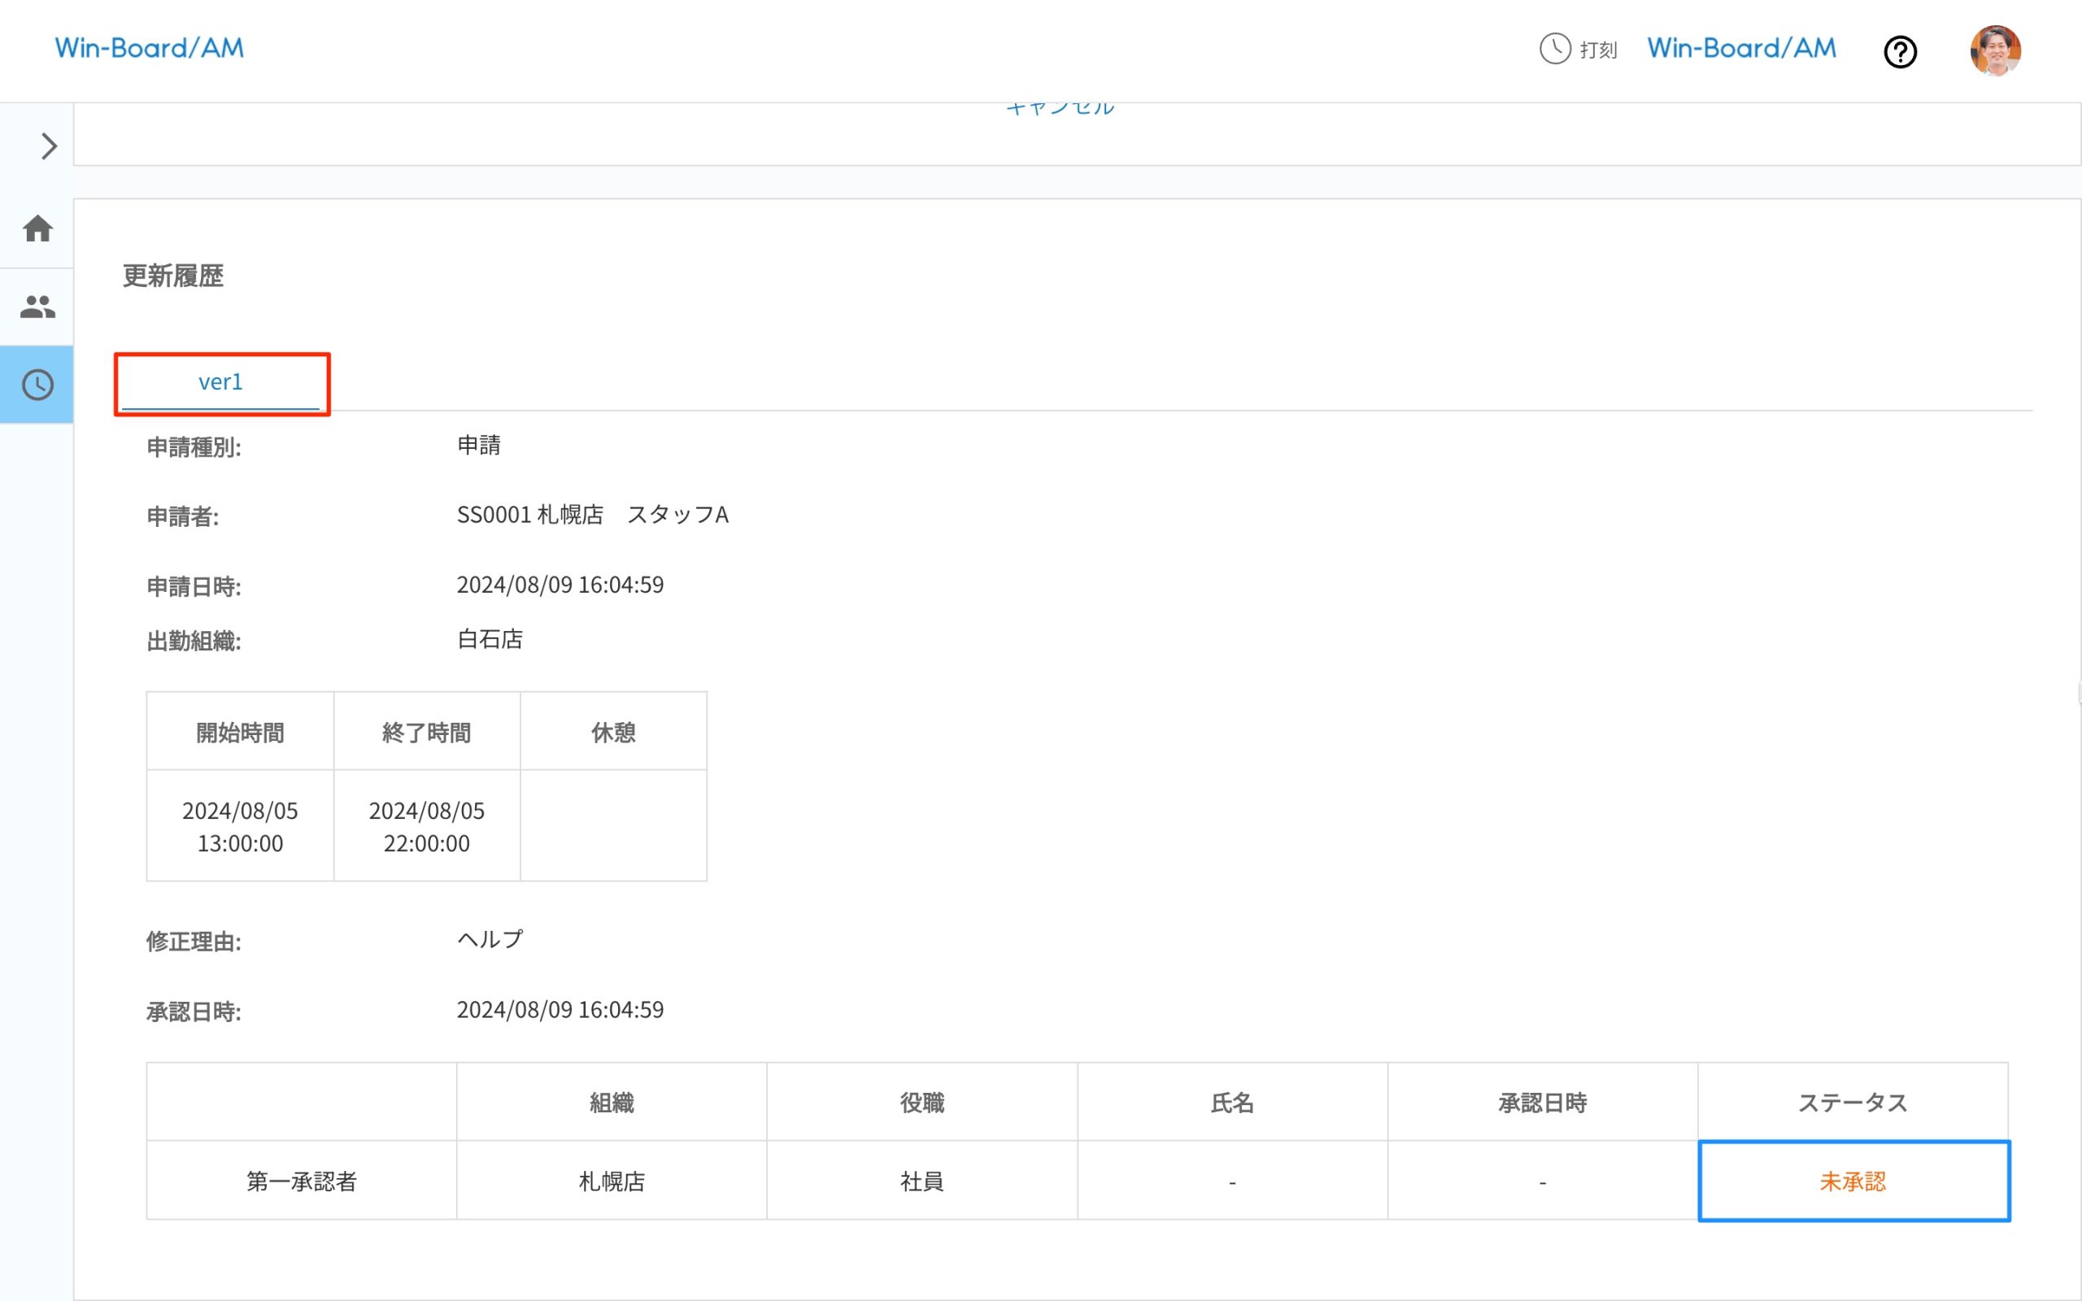Screen dimensions: 2082x1301
Task: Click the ステータス column header
Action: (x=1853, y=1103)
